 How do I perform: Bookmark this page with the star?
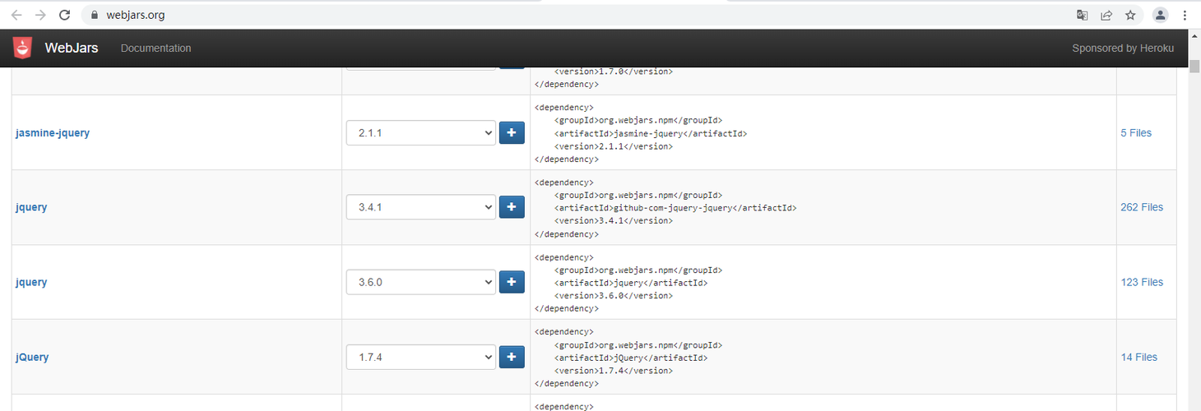[1130, 15]
